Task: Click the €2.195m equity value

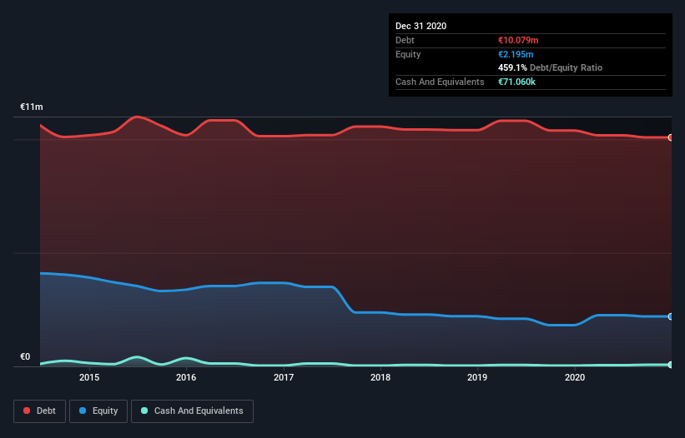Action: tap(516, 54)
